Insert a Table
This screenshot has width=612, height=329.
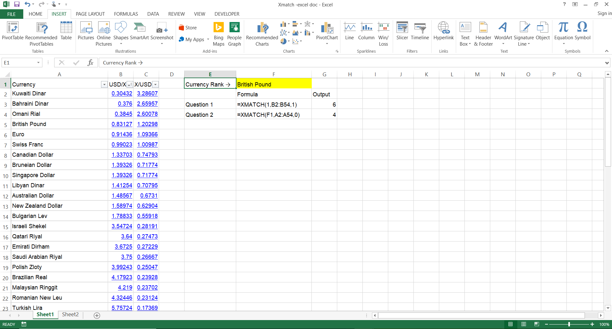point(66,32)
